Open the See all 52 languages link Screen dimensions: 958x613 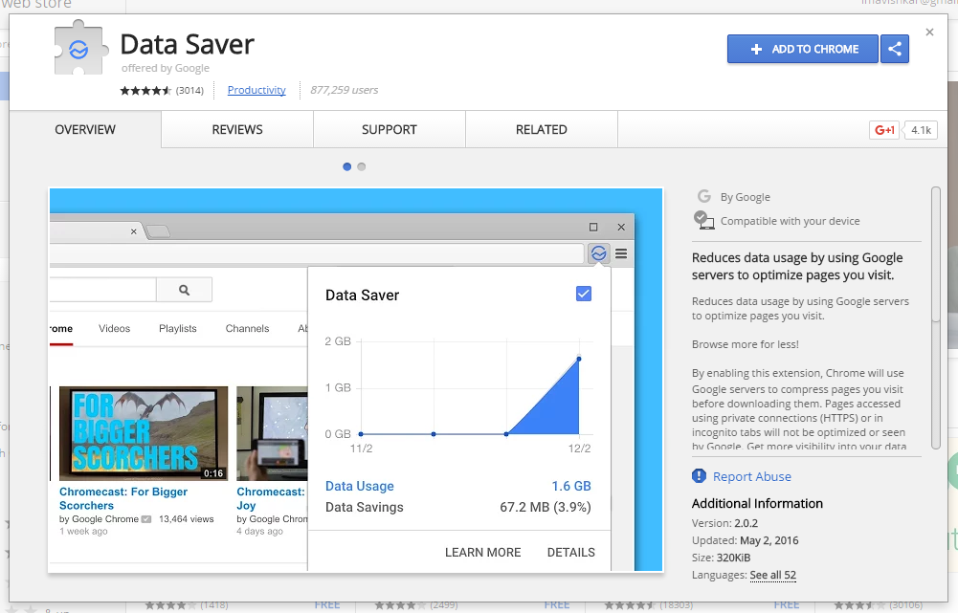click(773, 575)
